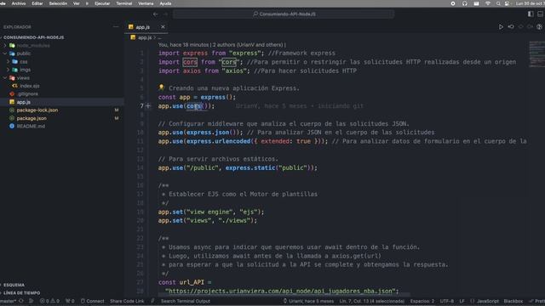Click the Ln 7, Col 13 cursor position

click(x=372, y=301)
